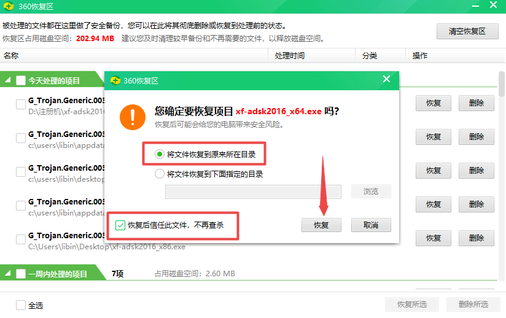The image size is (506, 318).
Task: Minimize the 360恢复区 main window
Action: [474, 6]
